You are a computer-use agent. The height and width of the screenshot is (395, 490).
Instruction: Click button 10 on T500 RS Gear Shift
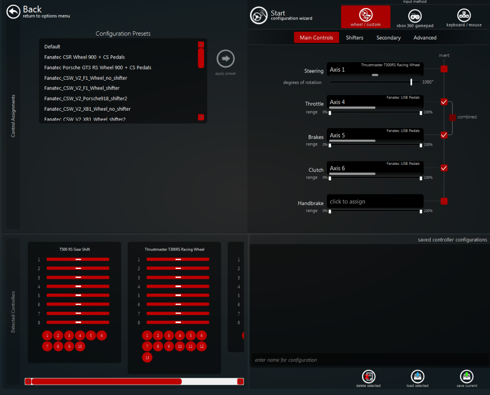point(80,347)
